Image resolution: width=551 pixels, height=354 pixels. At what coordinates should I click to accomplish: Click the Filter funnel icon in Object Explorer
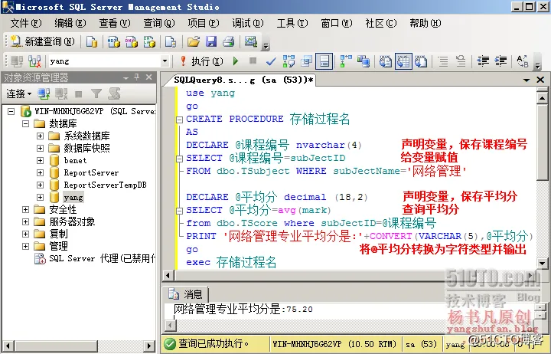96,93
